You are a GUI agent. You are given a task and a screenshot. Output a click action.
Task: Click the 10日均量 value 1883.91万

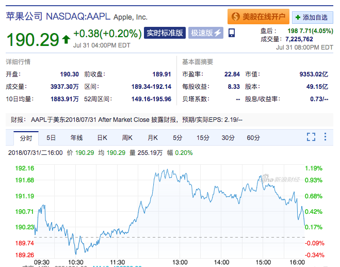64,99
